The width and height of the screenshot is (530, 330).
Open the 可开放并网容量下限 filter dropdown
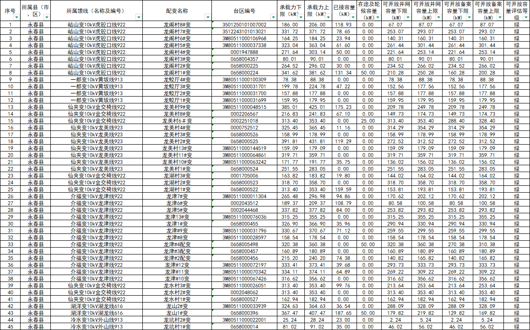(408, 17)
